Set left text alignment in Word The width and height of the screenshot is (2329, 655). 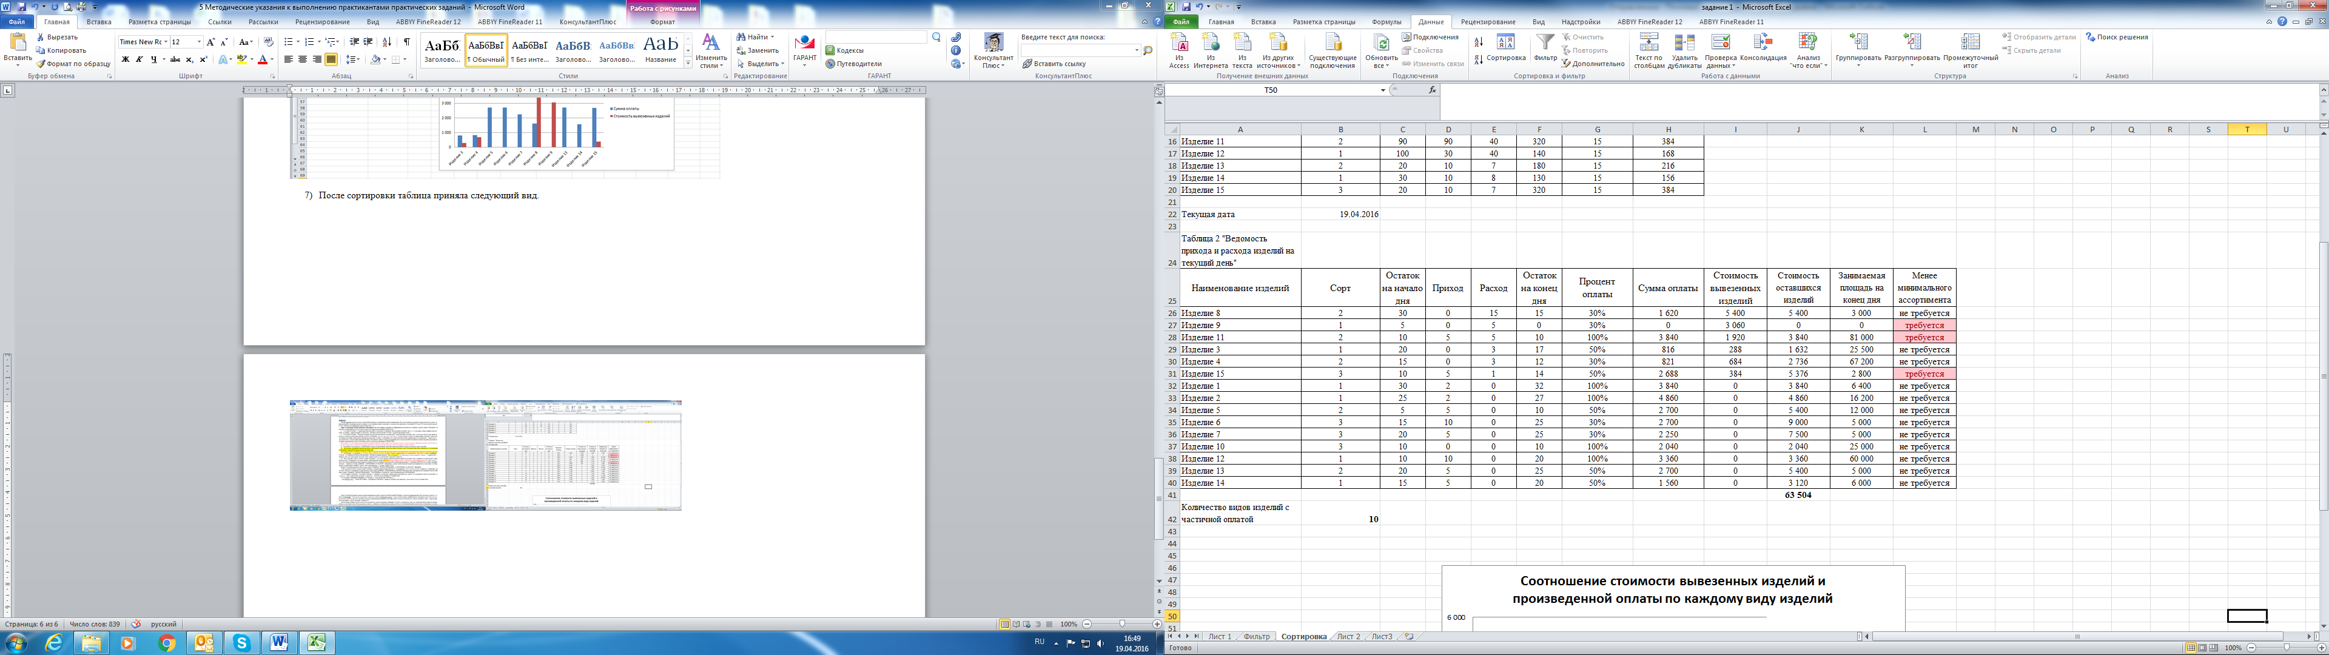(x=289, y=59)
